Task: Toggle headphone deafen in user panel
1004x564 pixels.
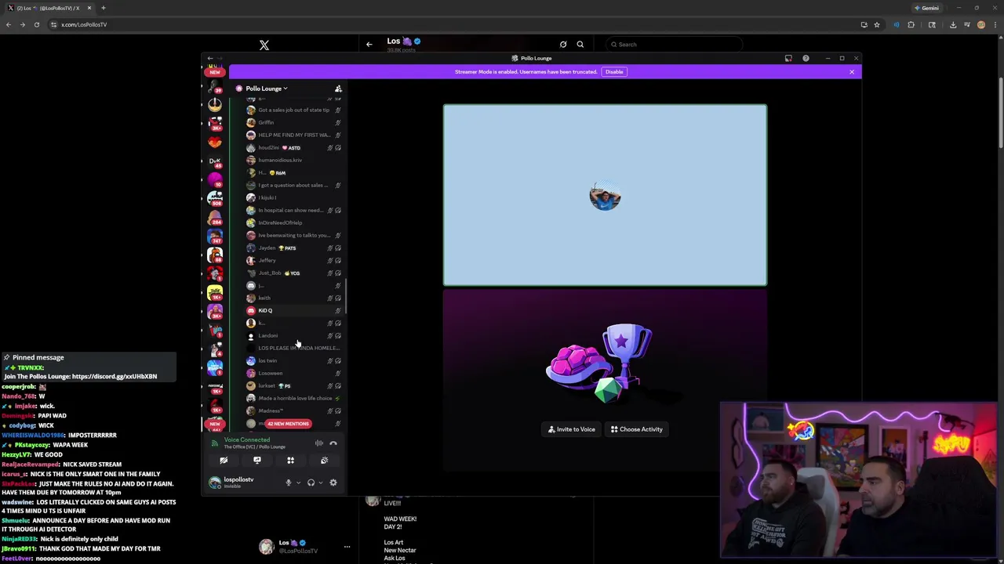Action: click(x=311, y=483)
